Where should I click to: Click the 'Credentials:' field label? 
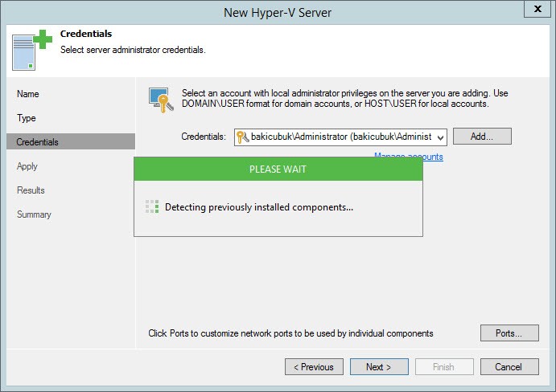204,137
